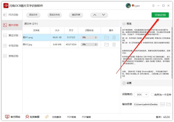Browse output directory with ellipsis button
This screenshot has height=122, width=174.
click(162, 104)
